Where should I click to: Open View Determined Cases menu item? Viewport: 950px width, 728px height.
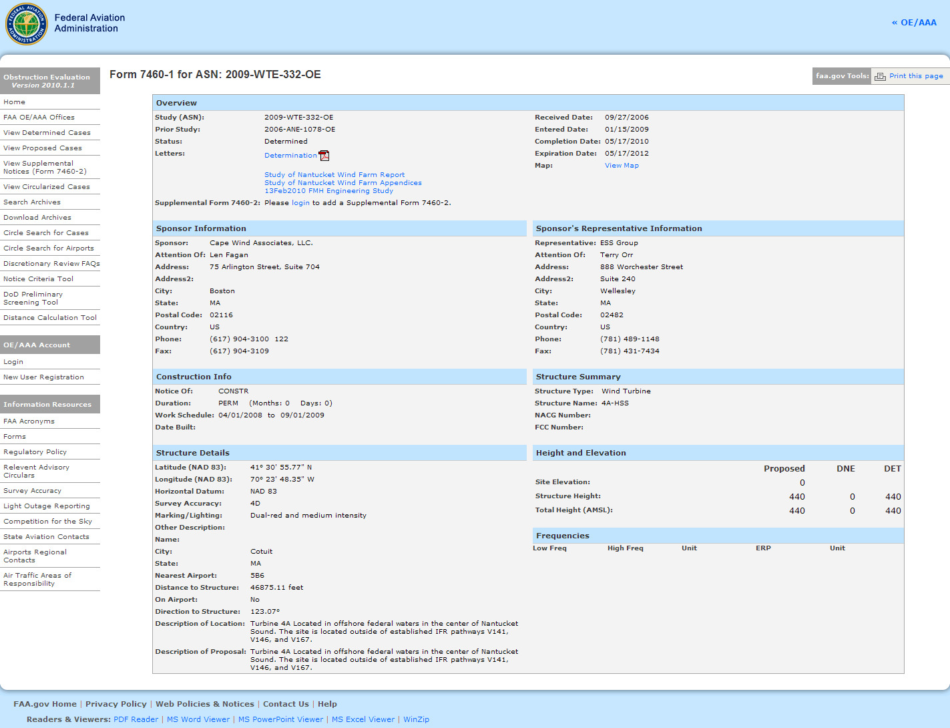click(47, 133)
